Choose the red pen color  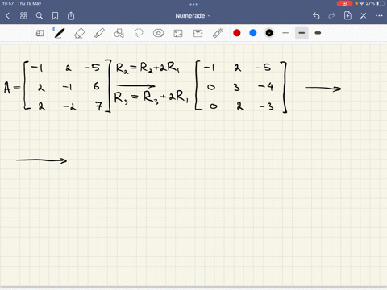pos(237,33)
